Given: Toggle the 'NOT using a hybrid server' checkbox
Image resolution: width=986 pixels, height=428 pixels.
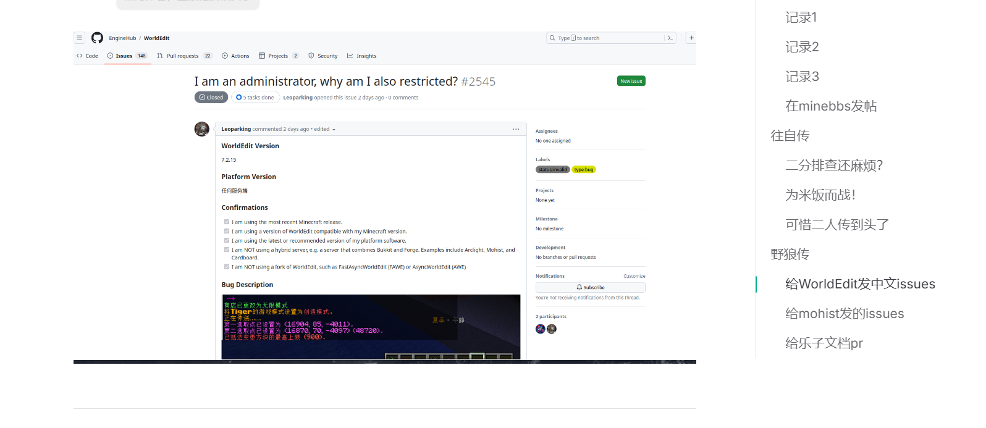Looking at the screenshot, I should 227,250.
